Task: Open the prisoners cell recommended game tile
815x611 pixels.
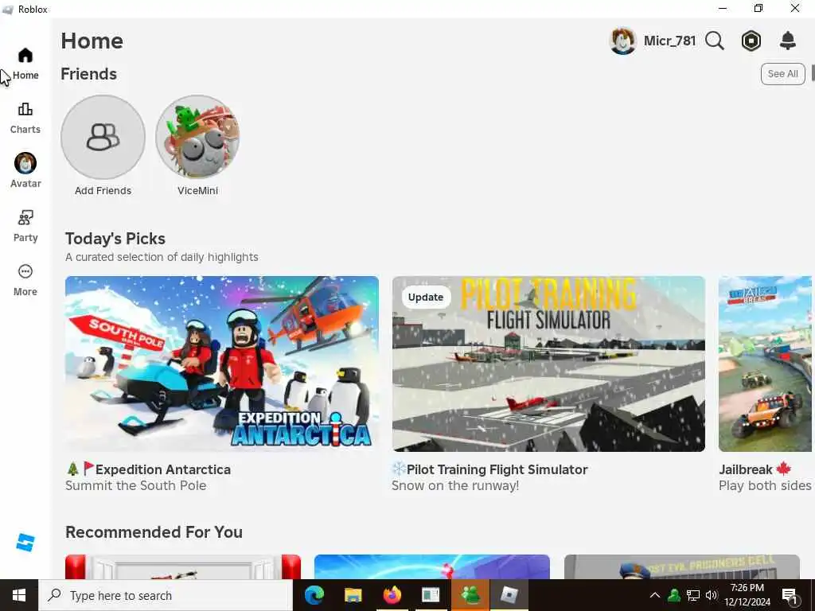Action: 682,566
